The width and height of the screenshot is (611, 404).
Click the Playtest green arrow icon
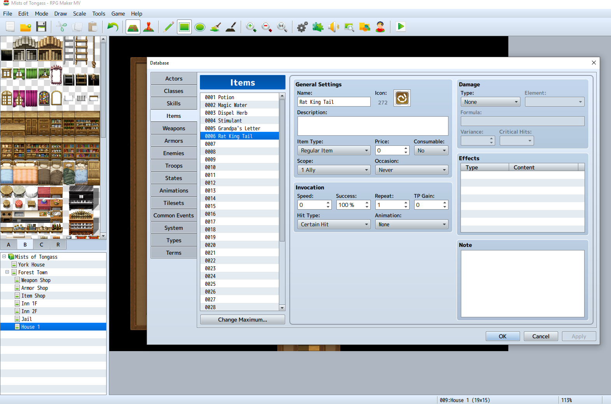pos(401,27)
